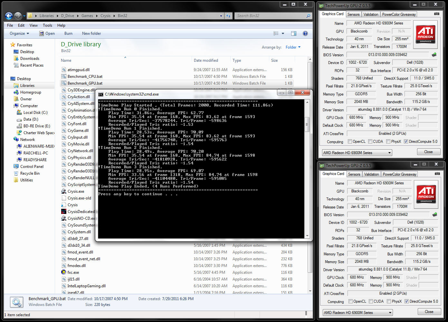Click Explorer file list vertical scrollbar
448x322 pixels.
point(310,167)
